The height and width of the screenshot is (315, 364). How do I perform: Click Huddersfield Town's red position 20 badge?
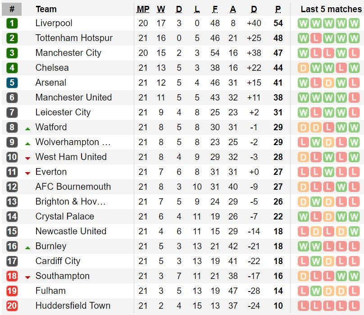coord(12,306)
